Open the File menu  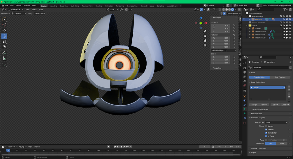coord(7,6)
